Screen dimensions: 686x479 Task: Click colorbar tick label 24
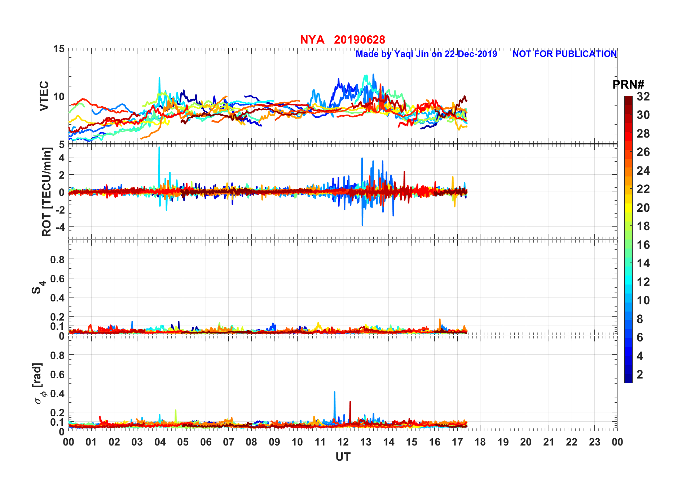click(x=643, y=171)
